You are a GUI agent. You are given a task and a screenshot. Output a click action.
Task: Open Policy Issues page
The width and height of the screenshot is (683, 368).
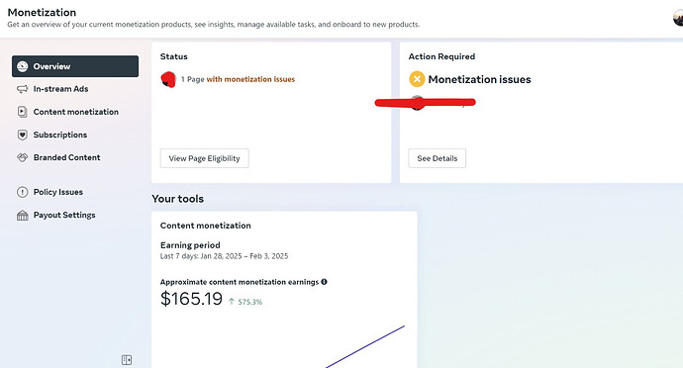pyautogui.click(x=58, y=192)
